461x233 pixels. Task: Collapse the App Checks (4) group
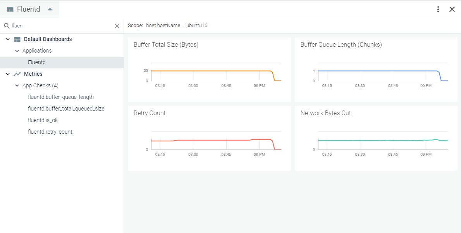pos(17,85)
